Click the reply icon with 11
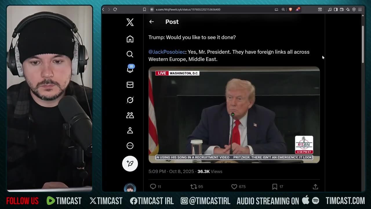371x209 pixels. coord(153,187)
